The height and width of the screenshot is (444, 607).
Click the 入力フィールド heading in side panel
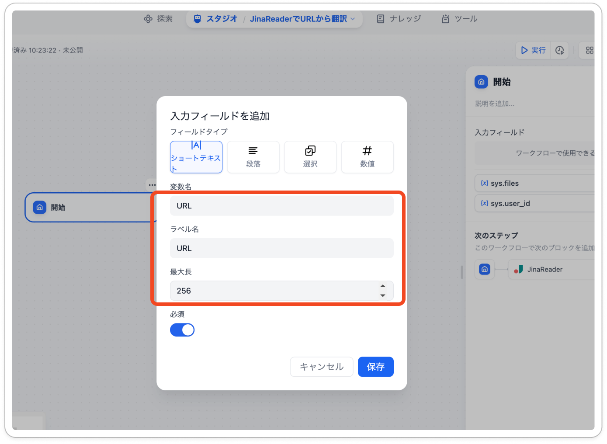click(499, 132)
